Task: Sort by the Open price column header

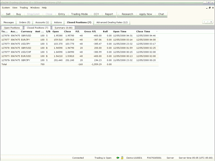Action: pyautogui.click(x=56, y=32)
